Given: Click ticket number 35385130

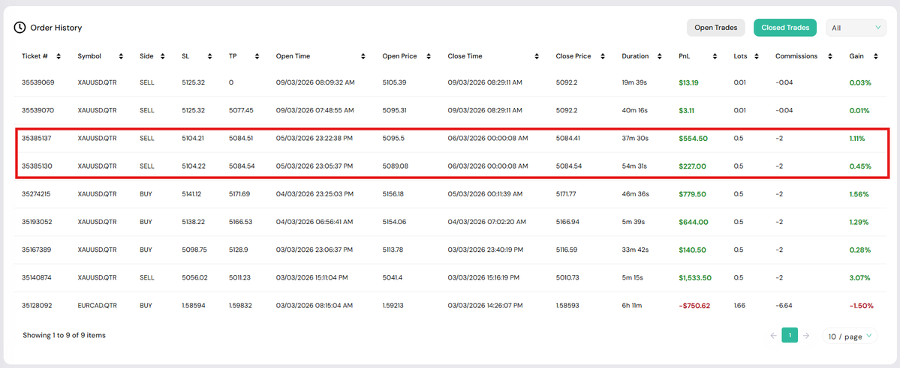Looking at the screenshot, I should pos(37,166).
